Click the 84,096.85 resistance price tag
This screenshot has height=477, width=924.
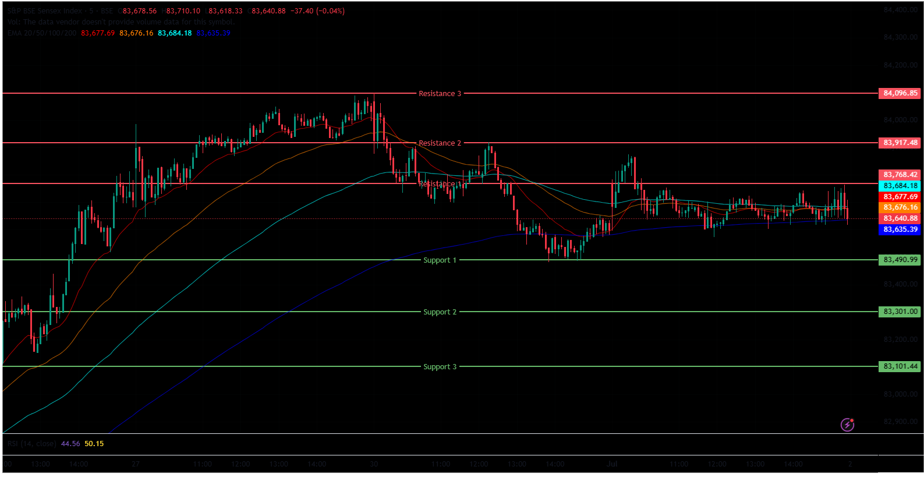click(900, 93)
